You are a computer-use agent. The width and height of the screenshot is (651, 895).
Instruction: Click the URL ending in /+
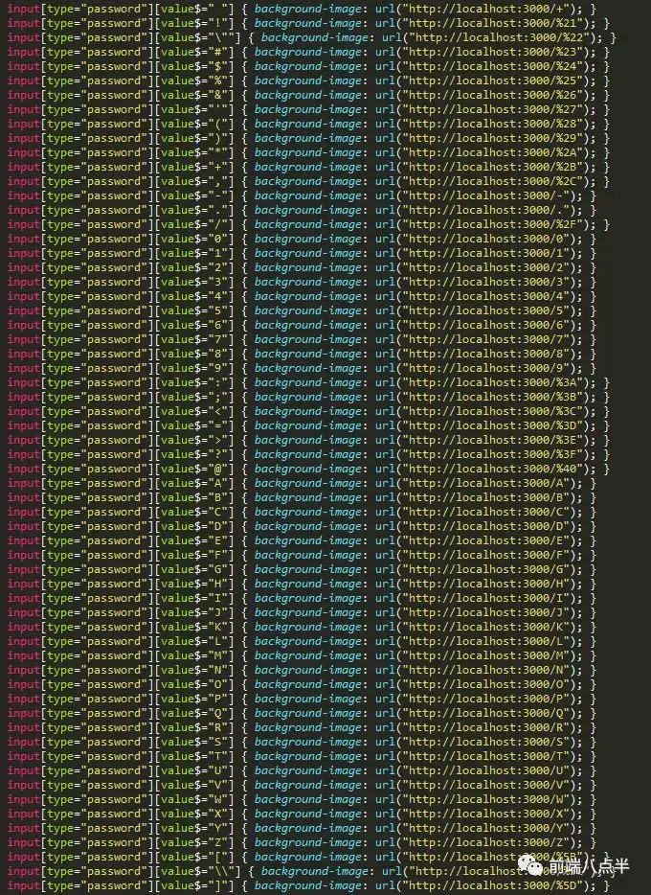(484, 9)
